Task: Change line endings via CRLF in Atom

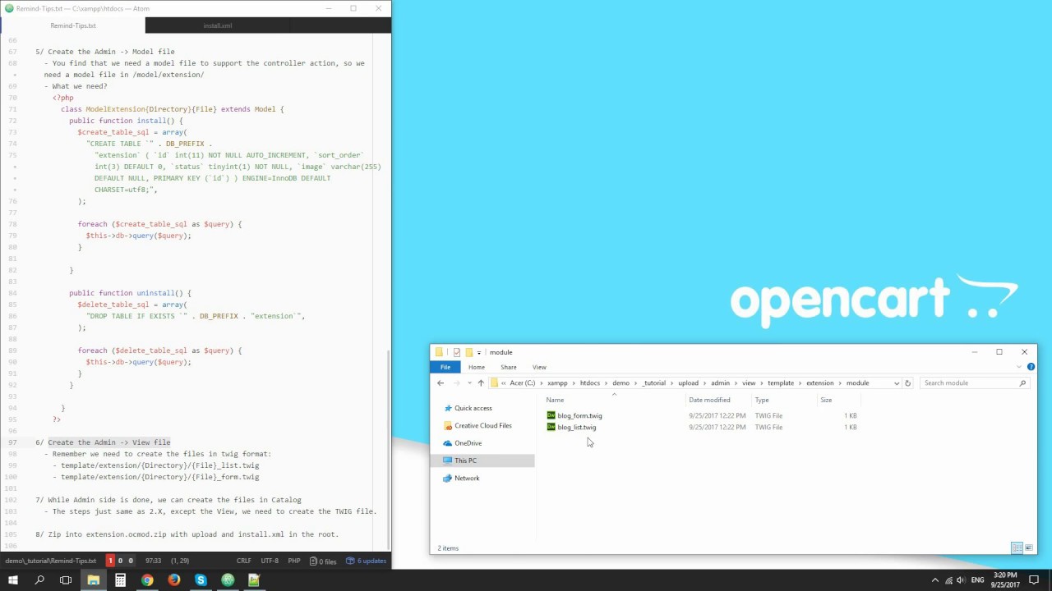Action: (244, 561)
